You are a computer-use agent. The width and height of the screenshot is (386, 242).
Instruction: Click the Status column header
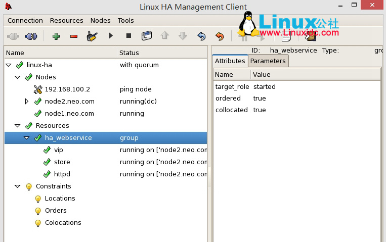[129, 53]
